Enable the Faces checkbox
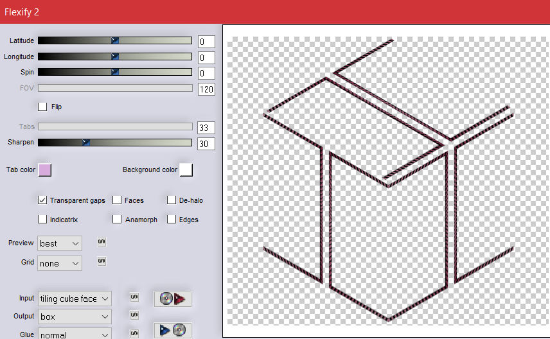This screenshot has width=550, height=339. pos(117,200)
